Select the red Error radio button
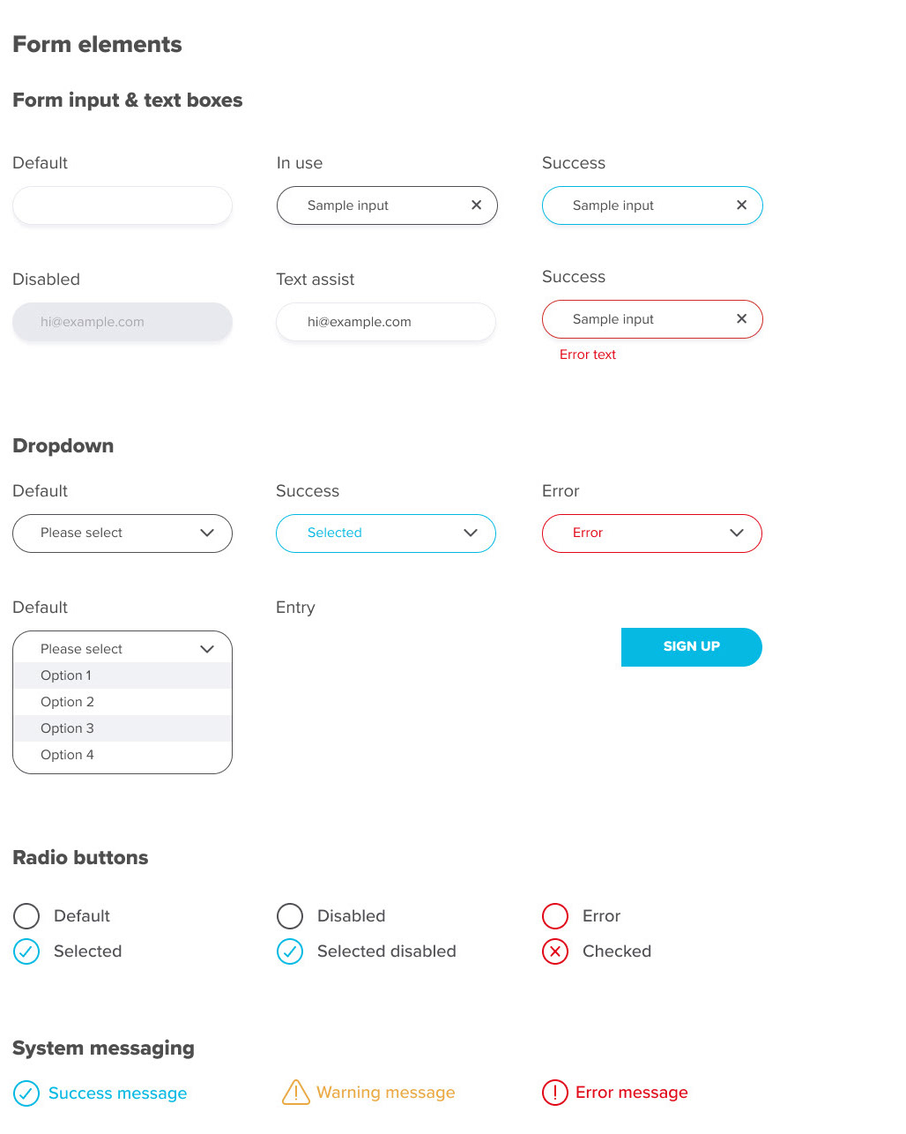Viewport: 906px width, 1134px height. (x=555, y=916)
